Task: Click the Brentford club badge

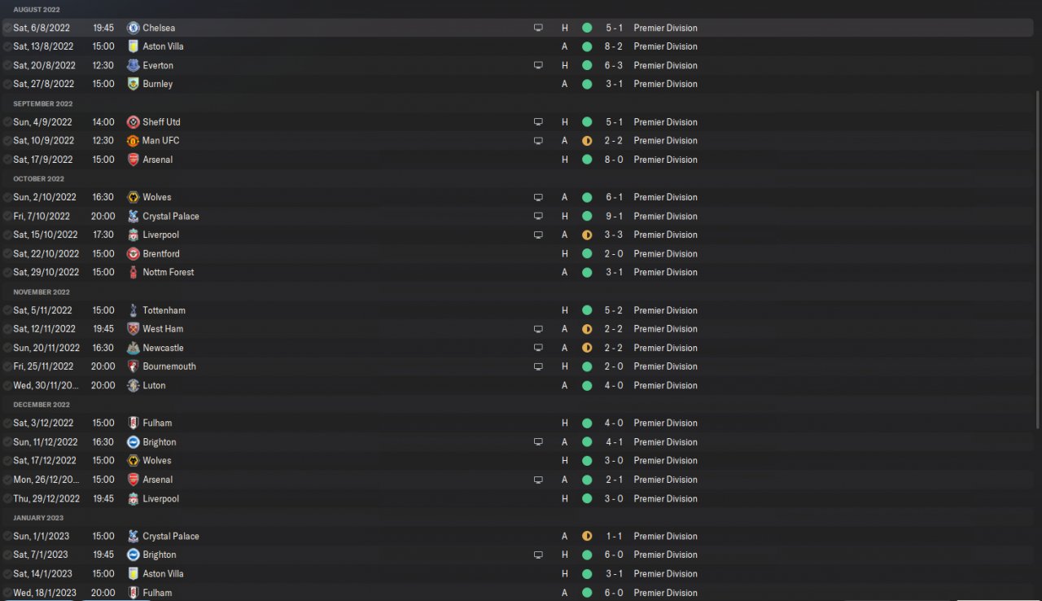Action: point(134,253)
